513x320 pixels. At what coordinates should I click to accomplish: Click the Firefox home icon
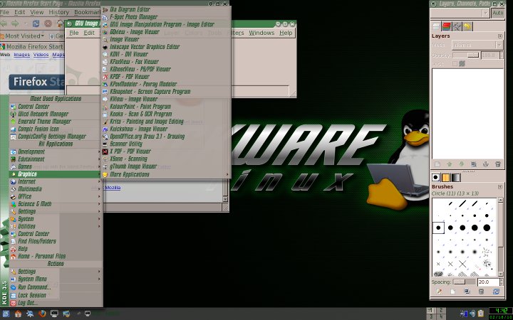click(x=60, y=23)
